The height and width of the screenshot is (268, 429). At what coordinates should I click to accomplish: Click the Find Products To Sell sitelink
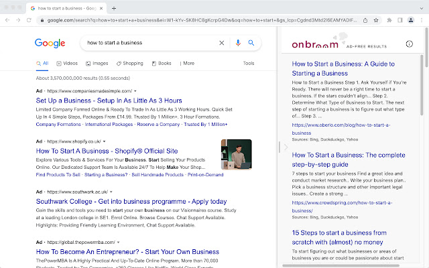point(58,175)
